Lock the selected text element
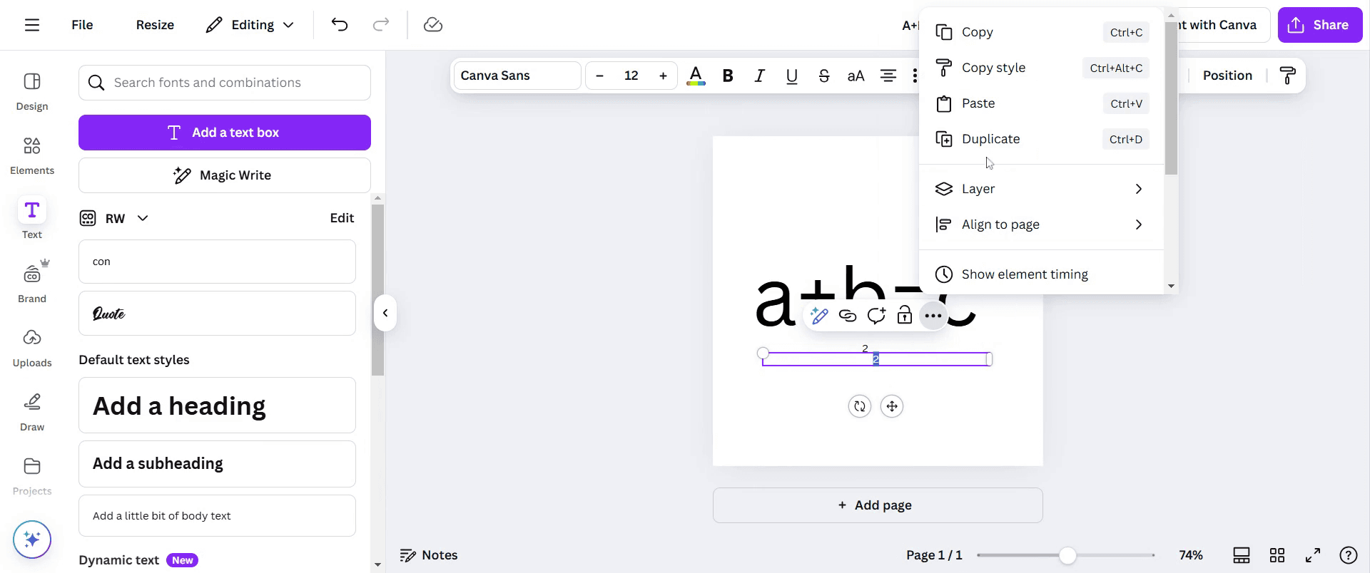 pos(905,316)
